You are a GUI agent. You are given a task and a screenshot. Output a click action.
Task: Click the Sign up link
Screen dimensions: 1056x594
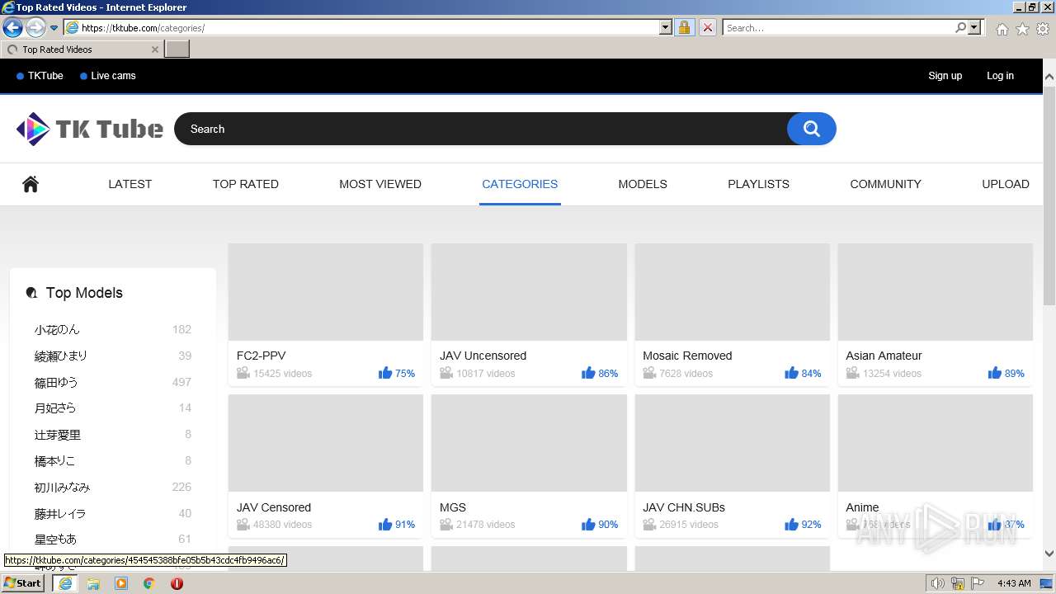tap(945, 76)
